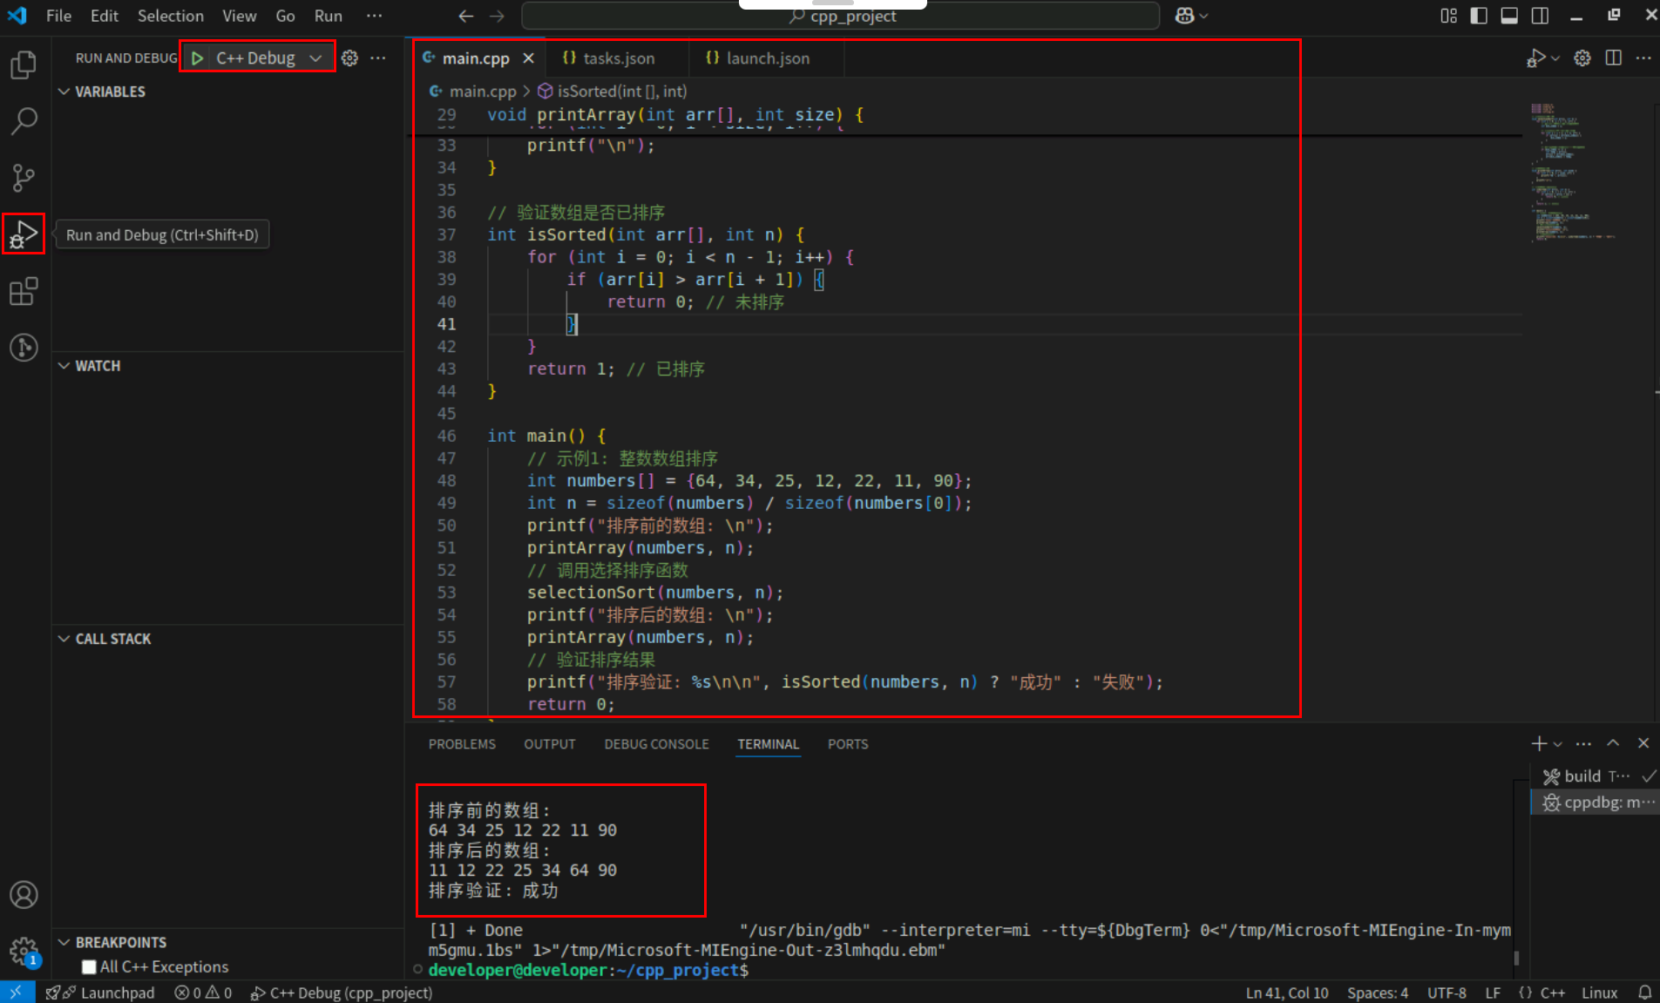Go forward with the navigation arrow

497,16
